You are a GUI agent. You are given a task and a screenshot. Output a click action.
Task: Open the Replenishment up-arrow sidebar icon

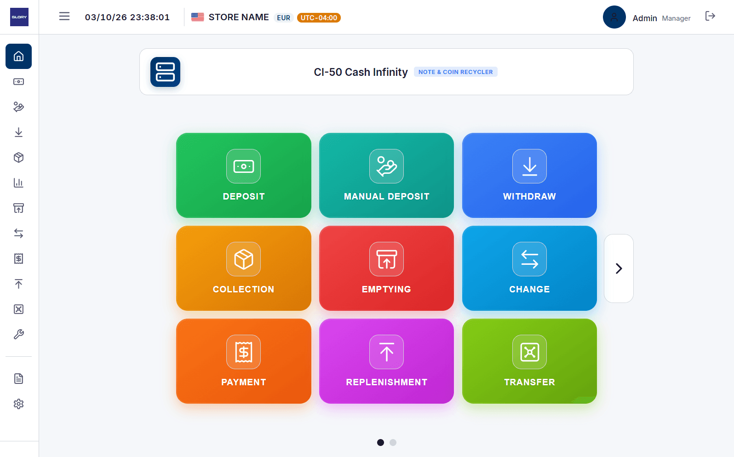(x=18, y=284)
